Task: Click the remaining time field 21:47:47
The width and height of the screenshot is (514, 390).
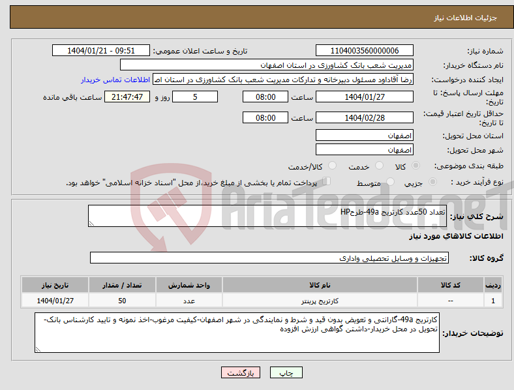Action: click(127, 97)
